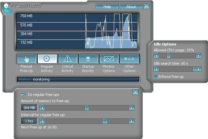
Task: Click the Status monitoring bar
Action: coord(78,79)
